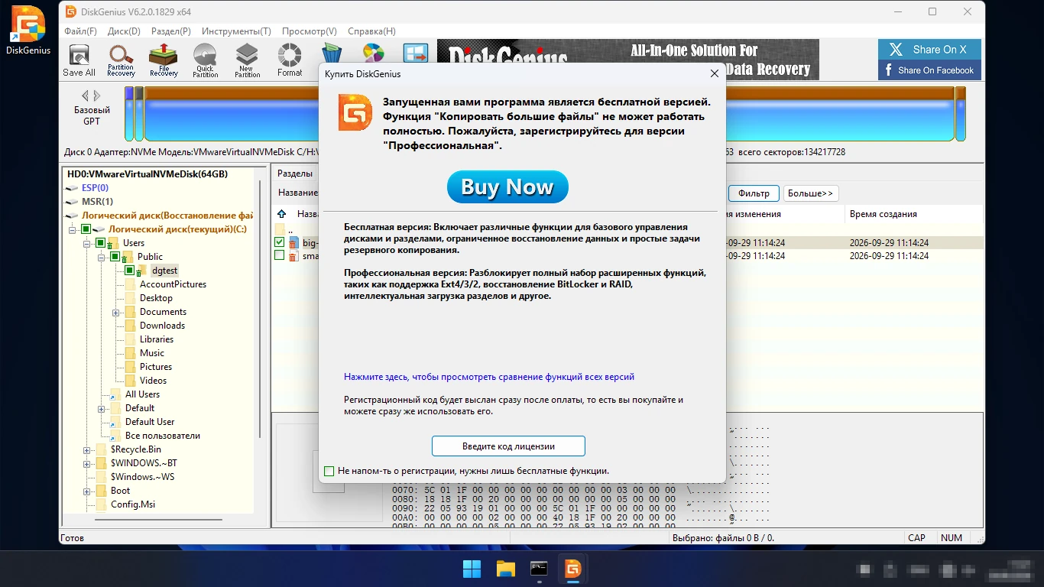
Task: Uncheck the first checked file in list
Action: click(280, 242)
